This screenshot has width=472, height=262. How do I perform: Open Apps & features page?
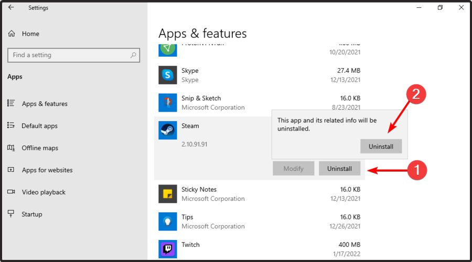point(45,104)
